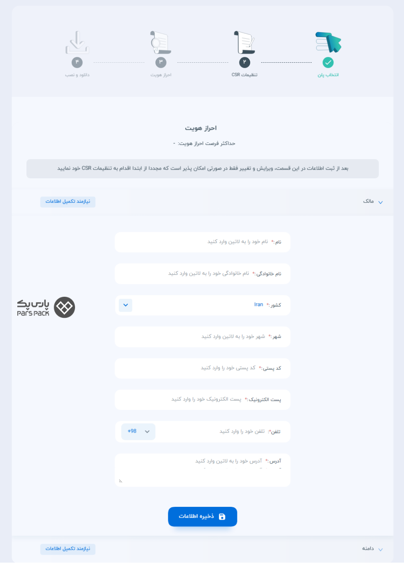404x563 pixels.
Task: Open the country dropdown showing Iran
Action: (x=125, y=305)
